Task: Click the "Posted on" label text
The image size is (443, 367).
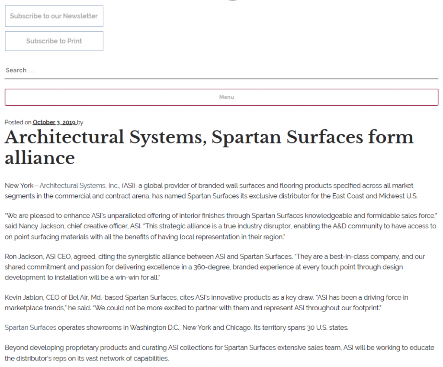Action: tap(18, 123)
